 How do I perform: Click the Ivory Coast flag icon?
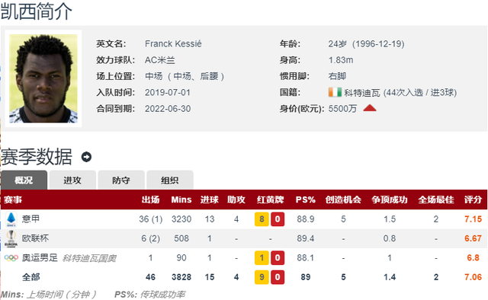[x=335, y=92]
